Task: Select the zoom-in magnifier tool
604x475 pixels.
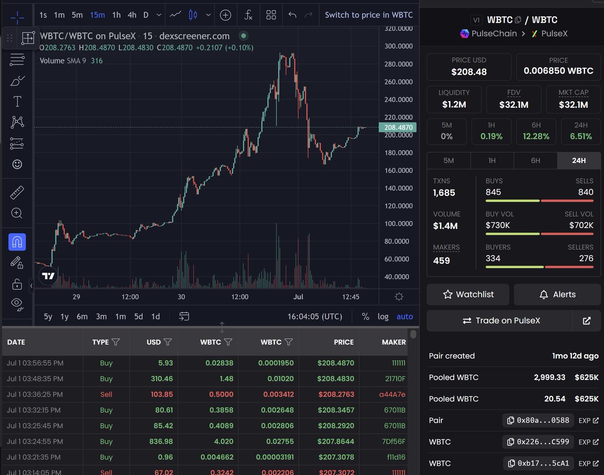Action: coord(17,213)
